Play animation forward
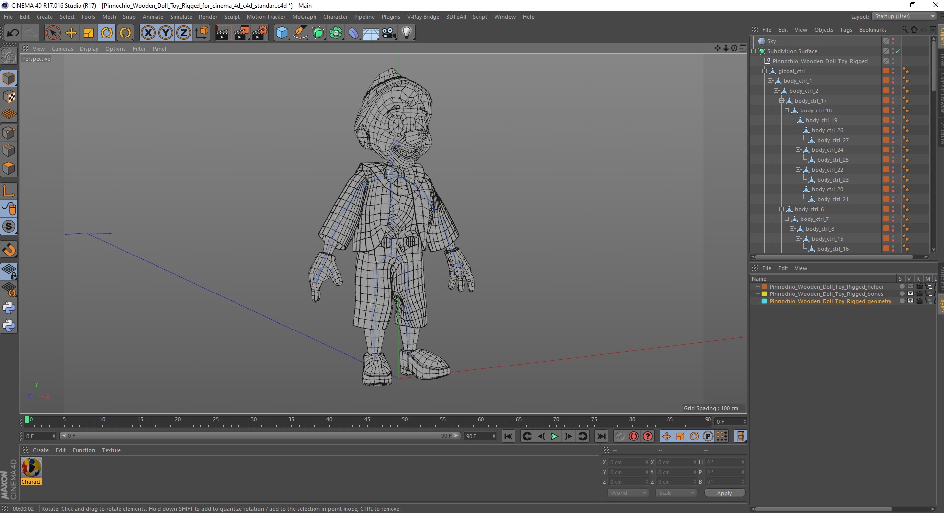Image resolution: width=944 pixels, height=513 pixels. (554, 436)
